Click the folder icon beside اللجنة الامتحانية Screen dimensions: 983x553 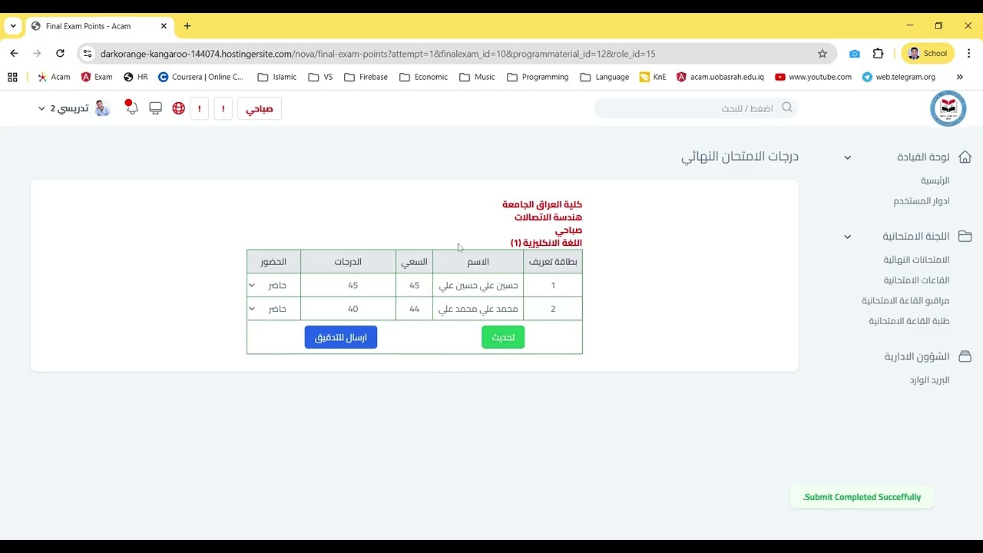pos(965,236)
